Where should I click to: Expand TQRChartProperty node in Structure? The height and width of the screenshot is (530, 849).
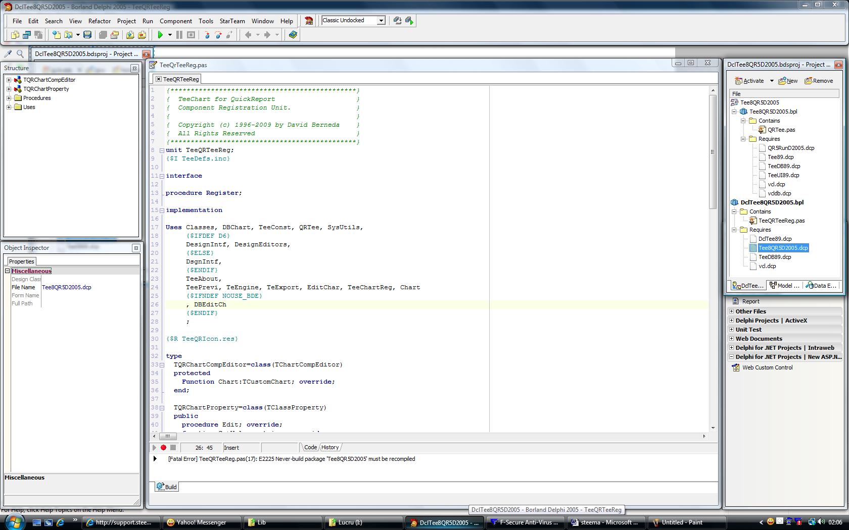point(9,89)
